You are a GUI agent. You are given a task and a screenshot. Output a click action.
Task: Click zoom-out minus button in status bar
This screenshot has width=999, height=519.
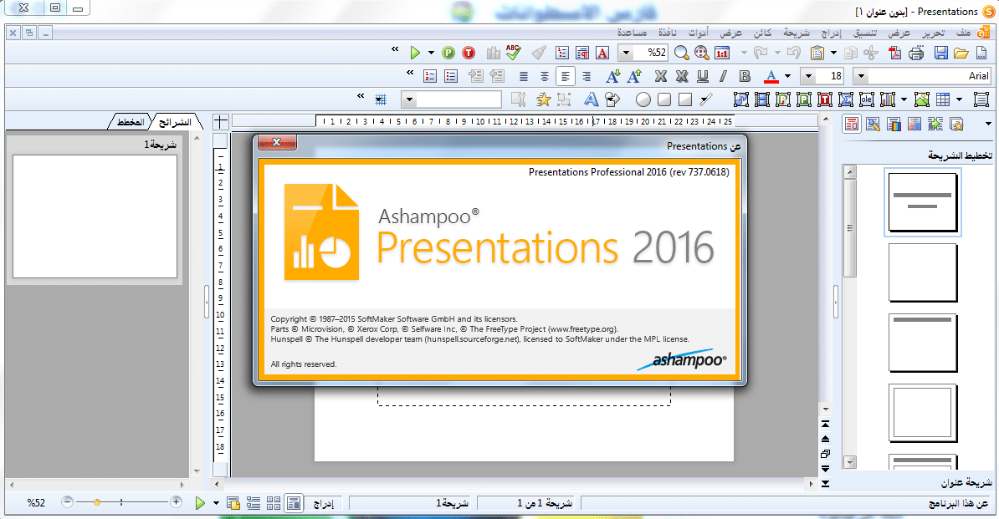(68, 502)
